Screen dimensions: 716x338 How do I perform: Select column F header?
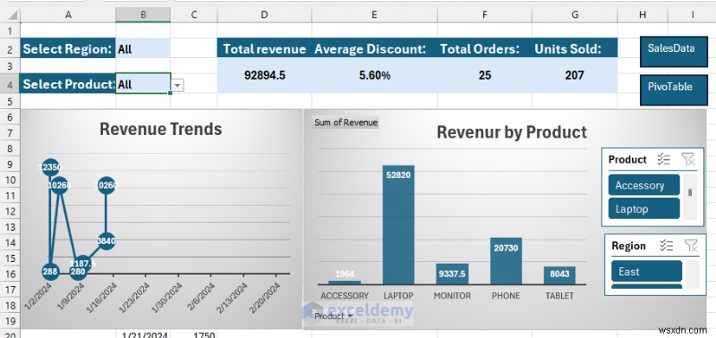tap(484, 15)
